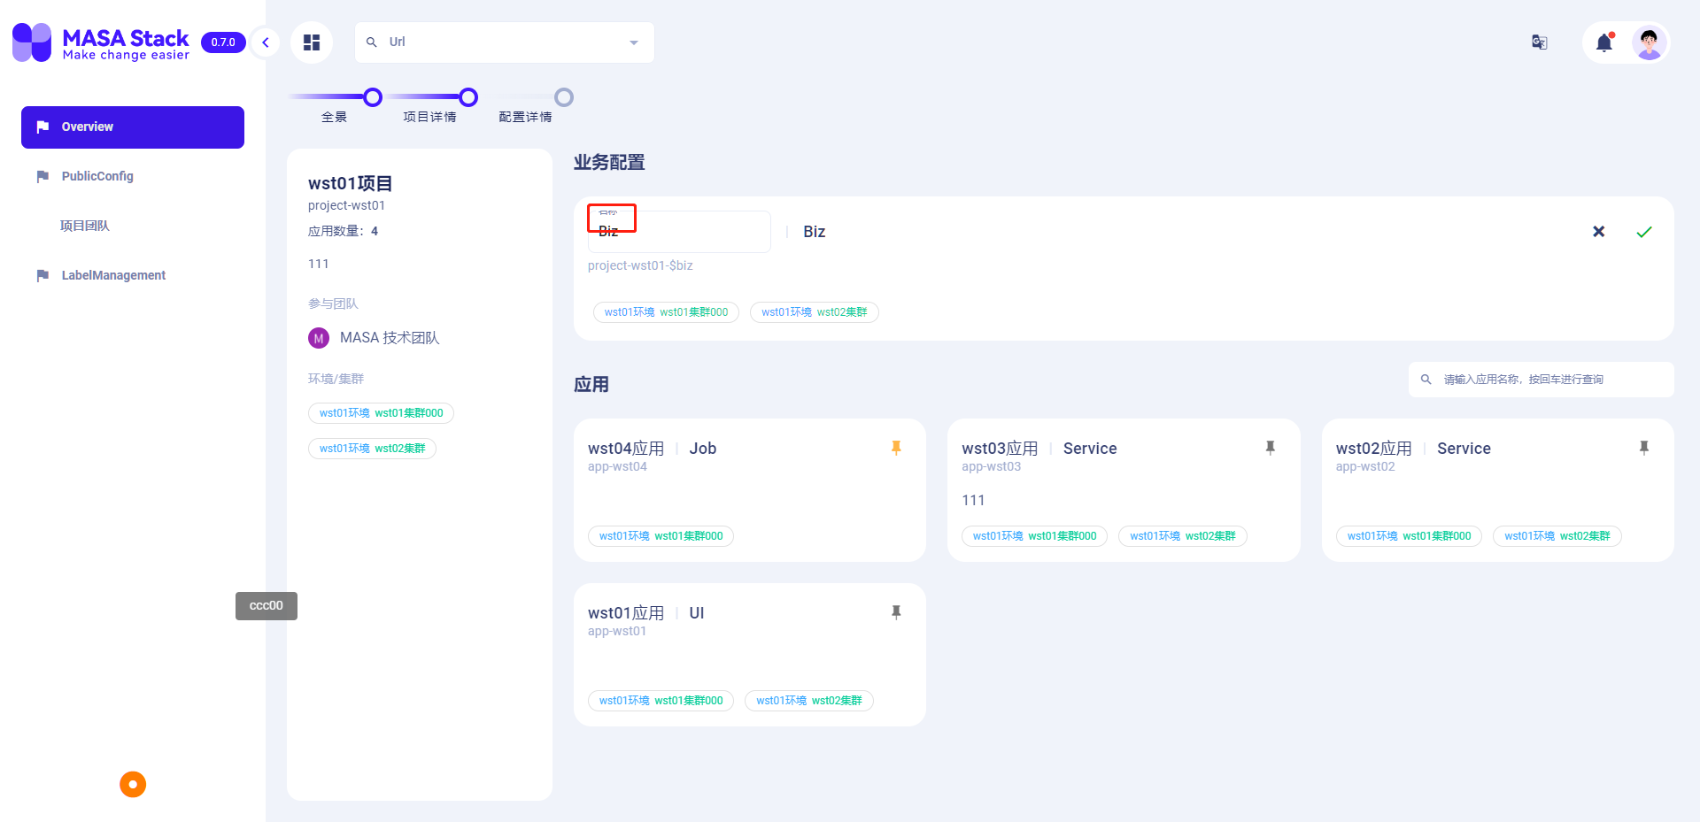Click the wst02集群 tag on wst03应用 card
This screenshot has height=822, width=1700.
(x=1182, y=536)
